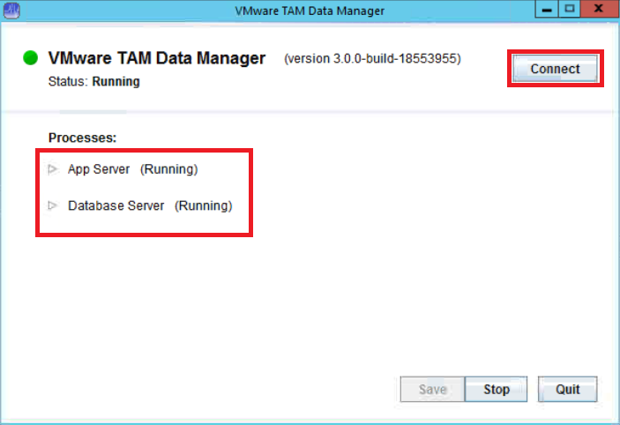Click App Server's (Running) status text
Screen dimensions: 620x425
click(x=168, y=168)
